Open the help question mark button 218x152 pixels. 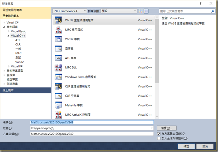point(201,3)
